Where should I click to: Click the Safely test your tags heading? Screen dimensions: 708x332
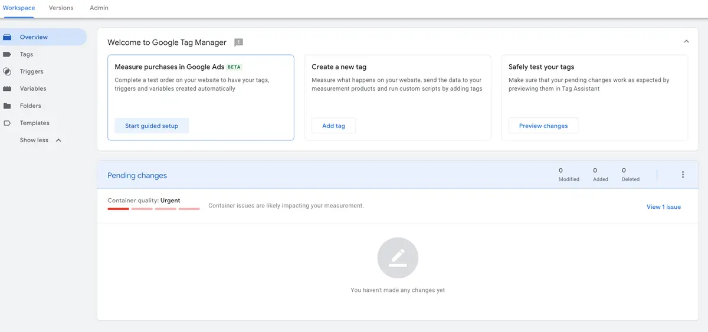click(541, 67)
